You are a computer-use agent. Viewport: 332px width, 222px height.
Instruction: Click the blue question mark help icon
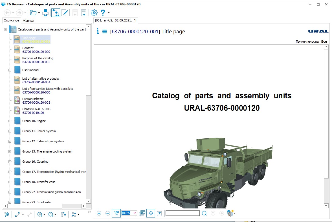coord(103,13)
